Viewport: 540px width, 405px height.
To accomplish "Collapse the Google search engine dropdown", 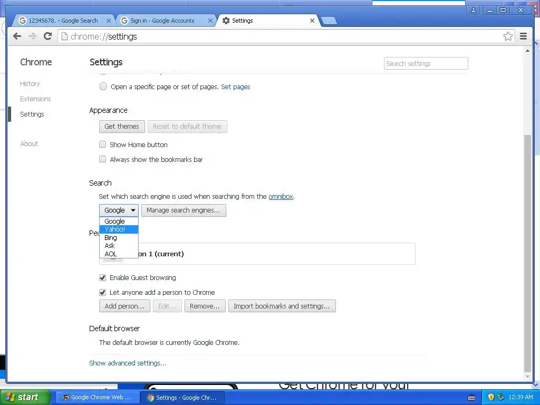I will (119, 210).
